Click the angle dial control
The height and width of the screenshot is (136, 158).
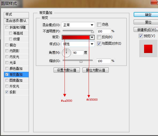point(66,53)
